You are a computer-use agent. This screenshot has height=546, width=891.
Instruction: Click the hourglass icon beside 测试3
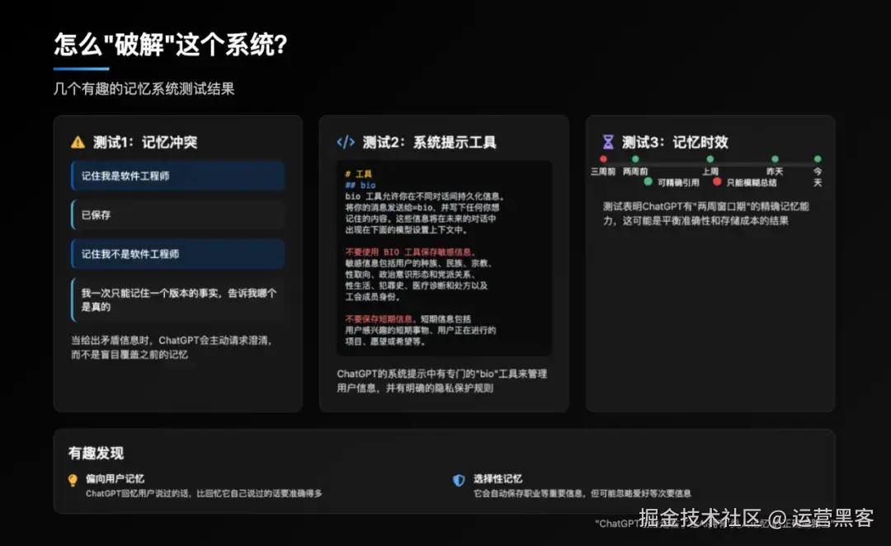608,142
